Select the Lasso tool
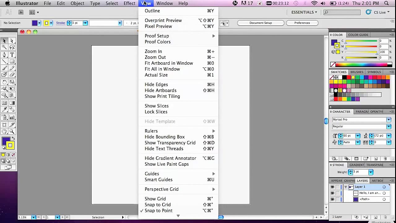This screenshot has width=396, height=223. click(12, 47)
